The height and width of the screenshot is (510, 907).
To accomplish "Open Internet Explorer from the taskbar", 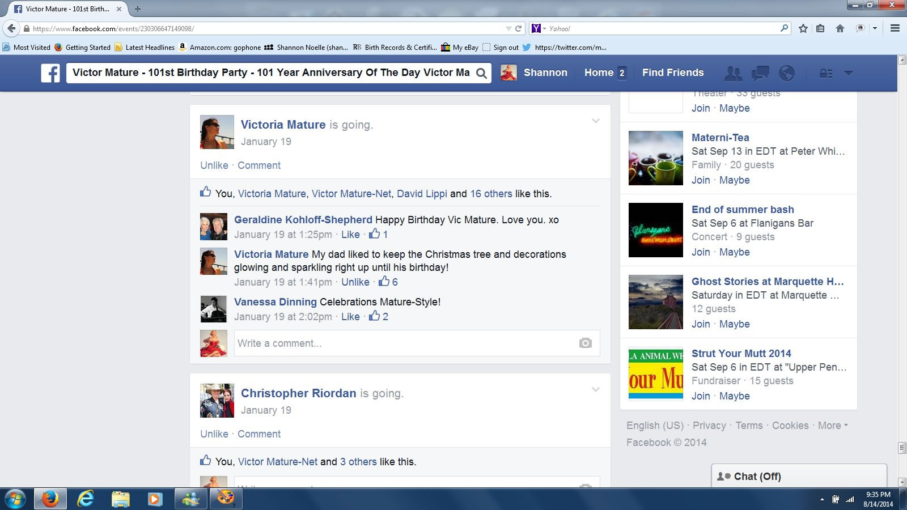I will [x=86, y=499].
